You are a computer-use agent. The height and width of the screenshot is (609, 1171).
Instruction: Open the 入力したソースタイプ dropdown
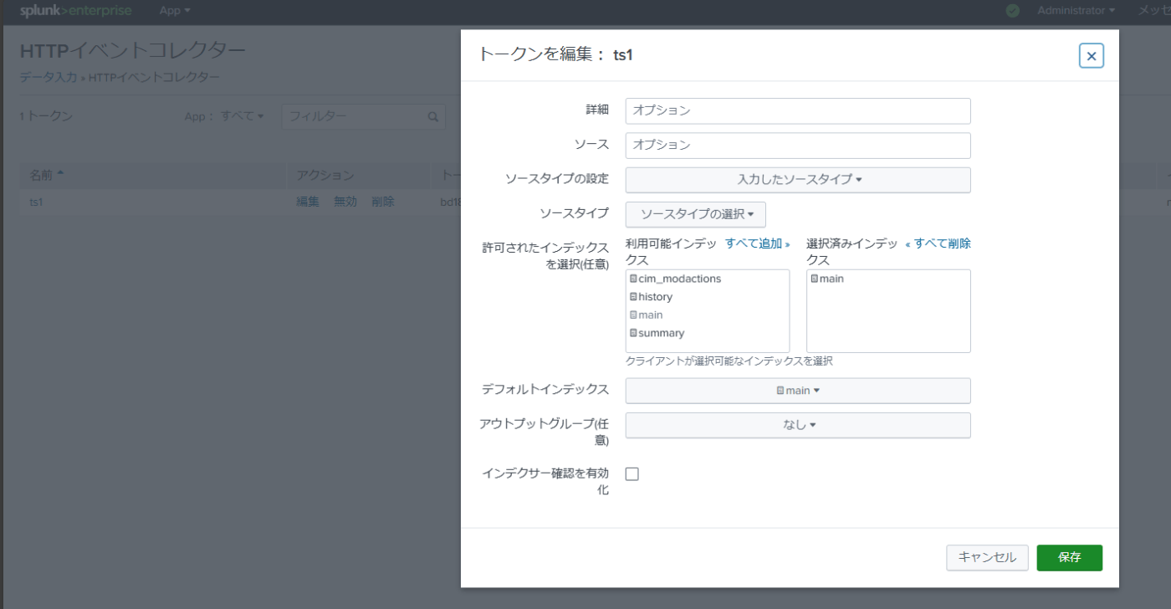click(798, 180)
